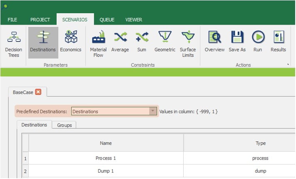The image size is (296, 179).
Task: Click the Material Flow constraint icon
Action: pos(98,43)
